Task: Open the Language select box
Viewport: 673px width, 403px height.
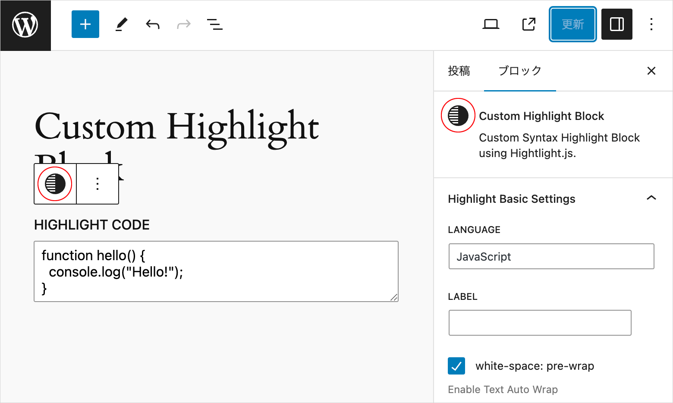Action: click(551, 257)
